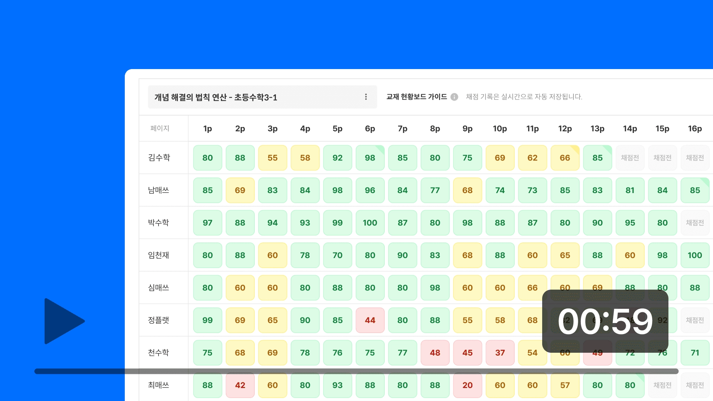Click 김수학's score 98 with corner flag
The image size is (713, 401).
[370, 158]
